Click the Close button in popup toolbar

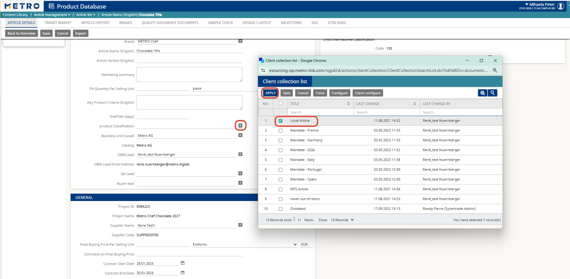coord(320,93)
